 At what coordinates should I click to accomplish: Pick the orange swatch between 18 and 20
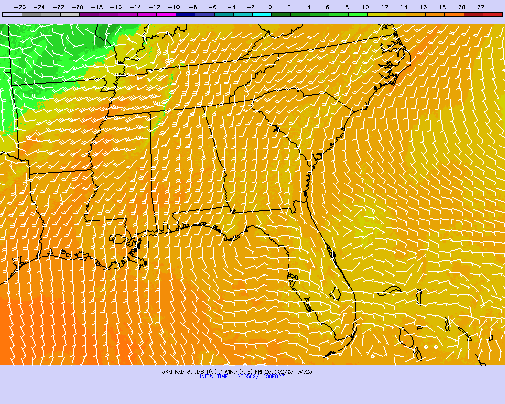[x=454, y=14]
